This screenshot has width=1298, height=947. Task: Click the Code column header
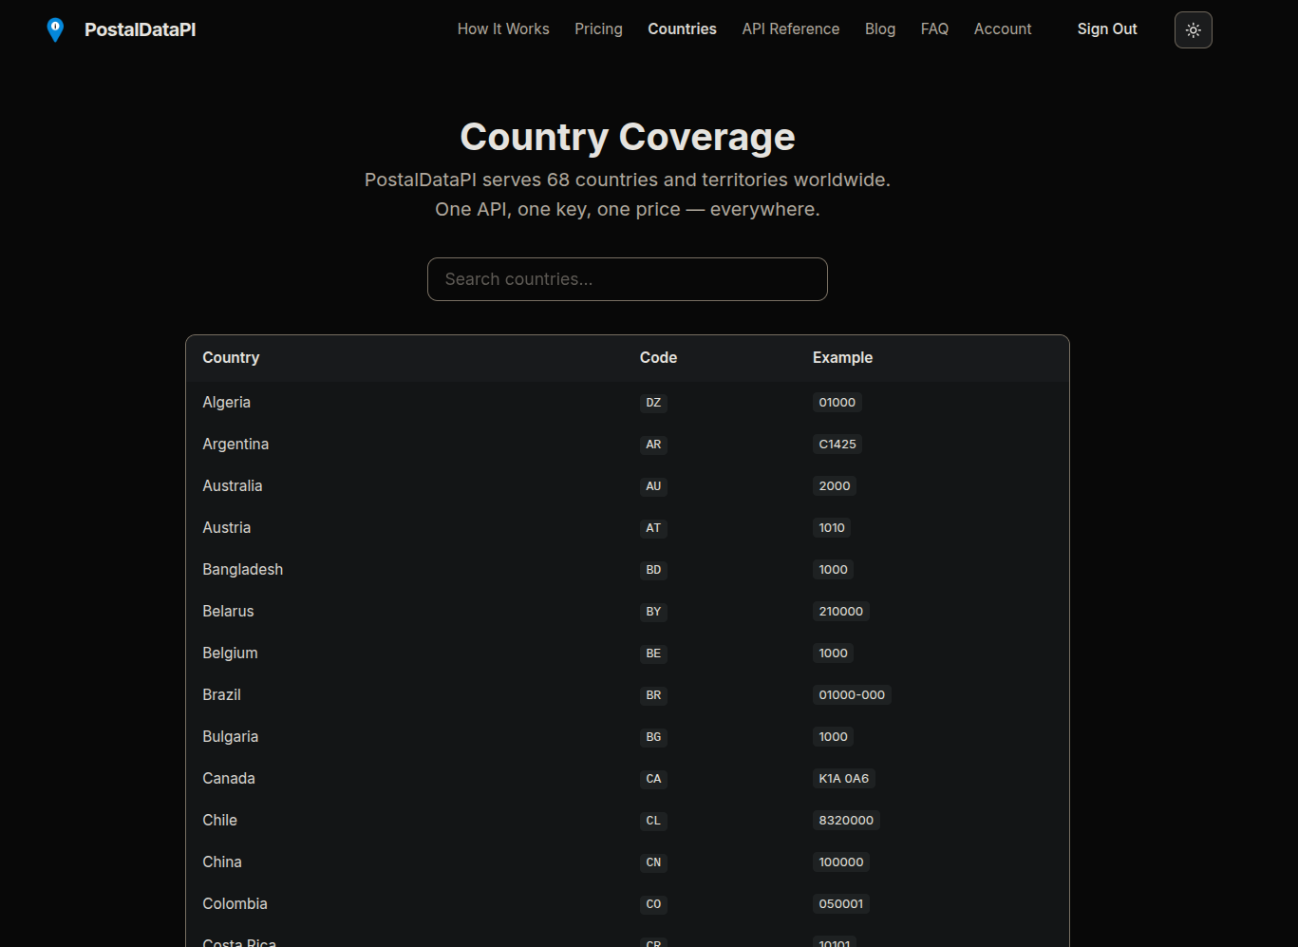coord(658,358)
